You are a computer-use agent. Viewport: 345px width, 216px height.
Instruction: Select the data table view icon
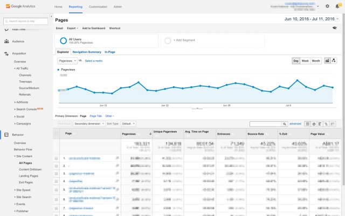coord(308,124)
